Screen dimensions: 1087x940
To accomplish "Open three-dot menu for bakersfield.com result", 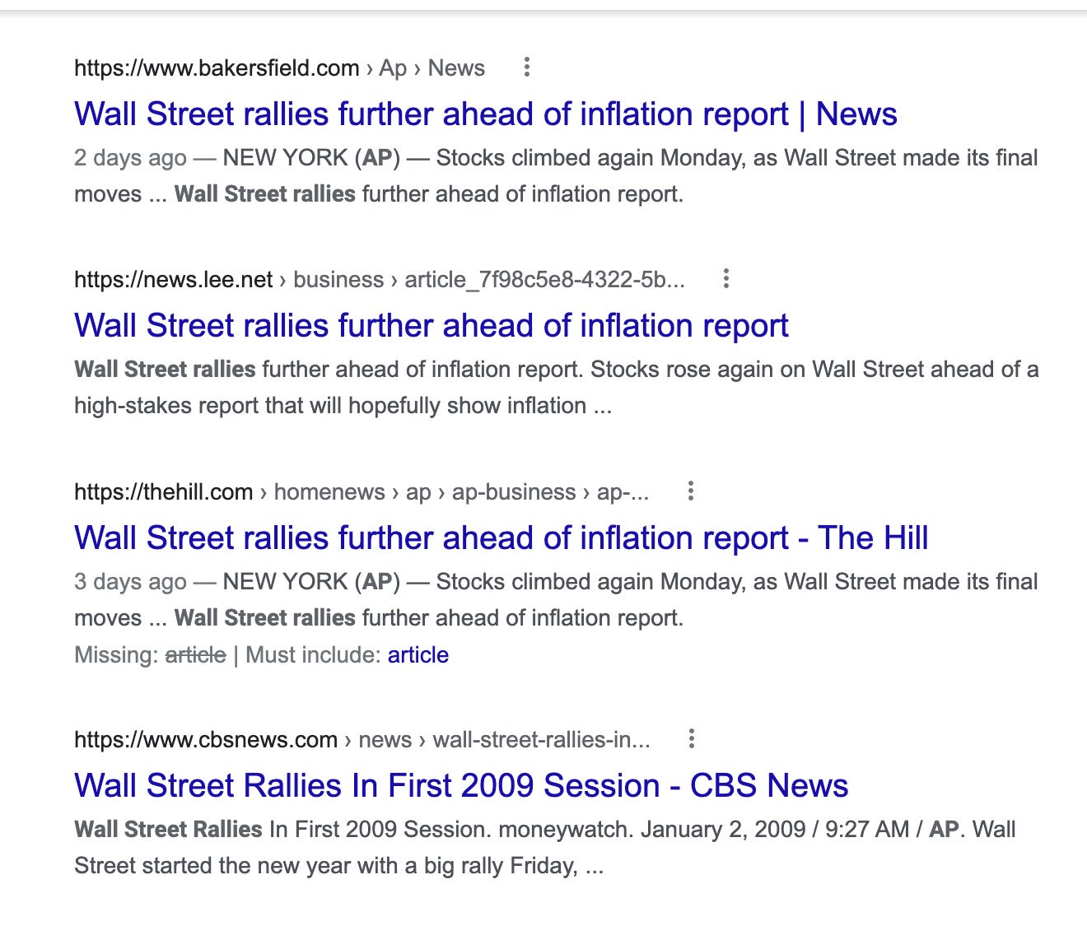I will pos(527,67).
